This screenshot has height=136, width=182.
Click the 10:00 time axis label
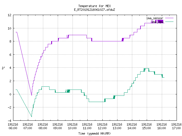(x=72, y=128)
